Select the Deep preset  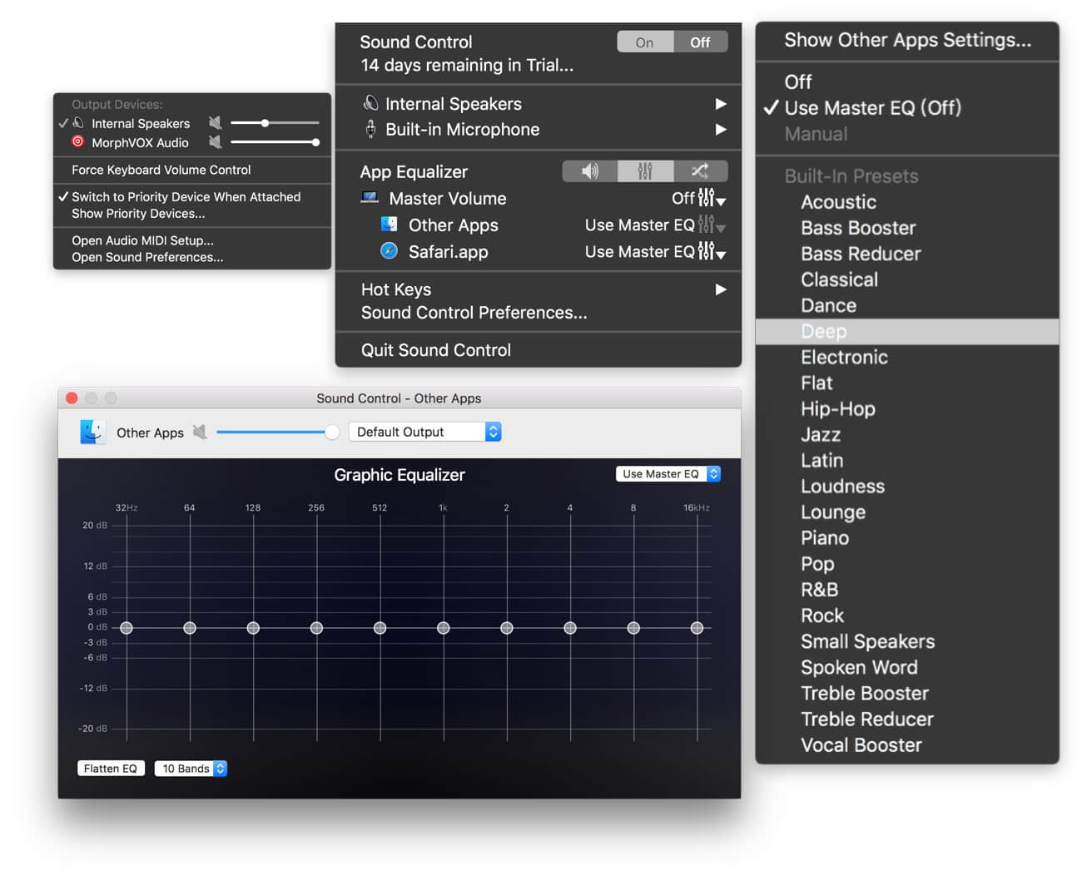pos(907,332)
